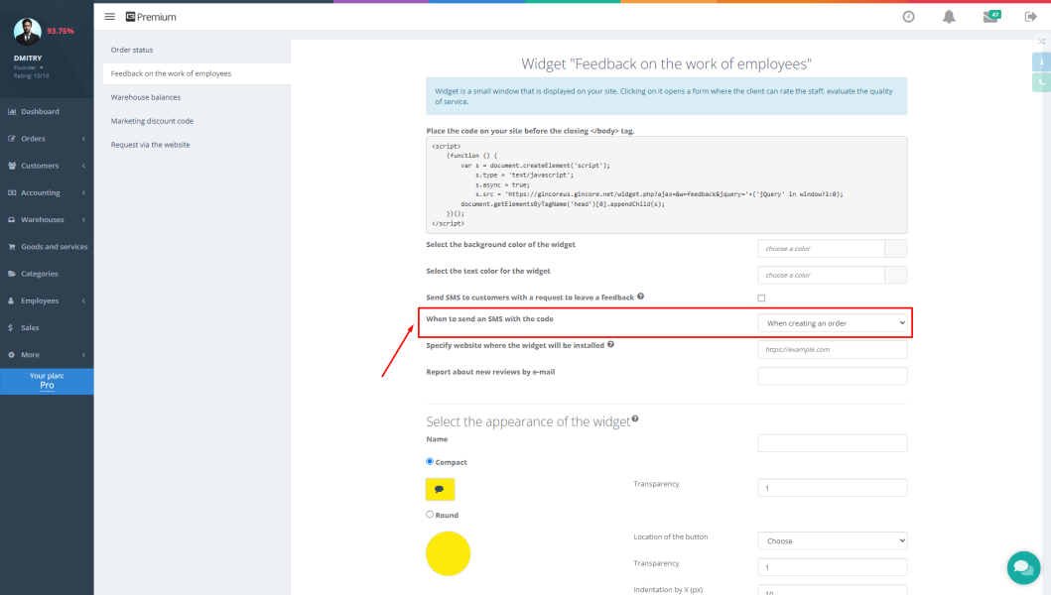
Task: Expand the Orders sidebar menu
Action: [47, 139]
